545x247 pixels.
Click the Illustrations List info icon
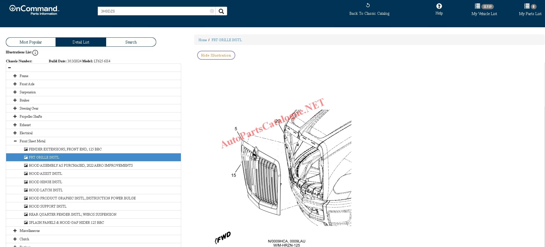point(35,53)
